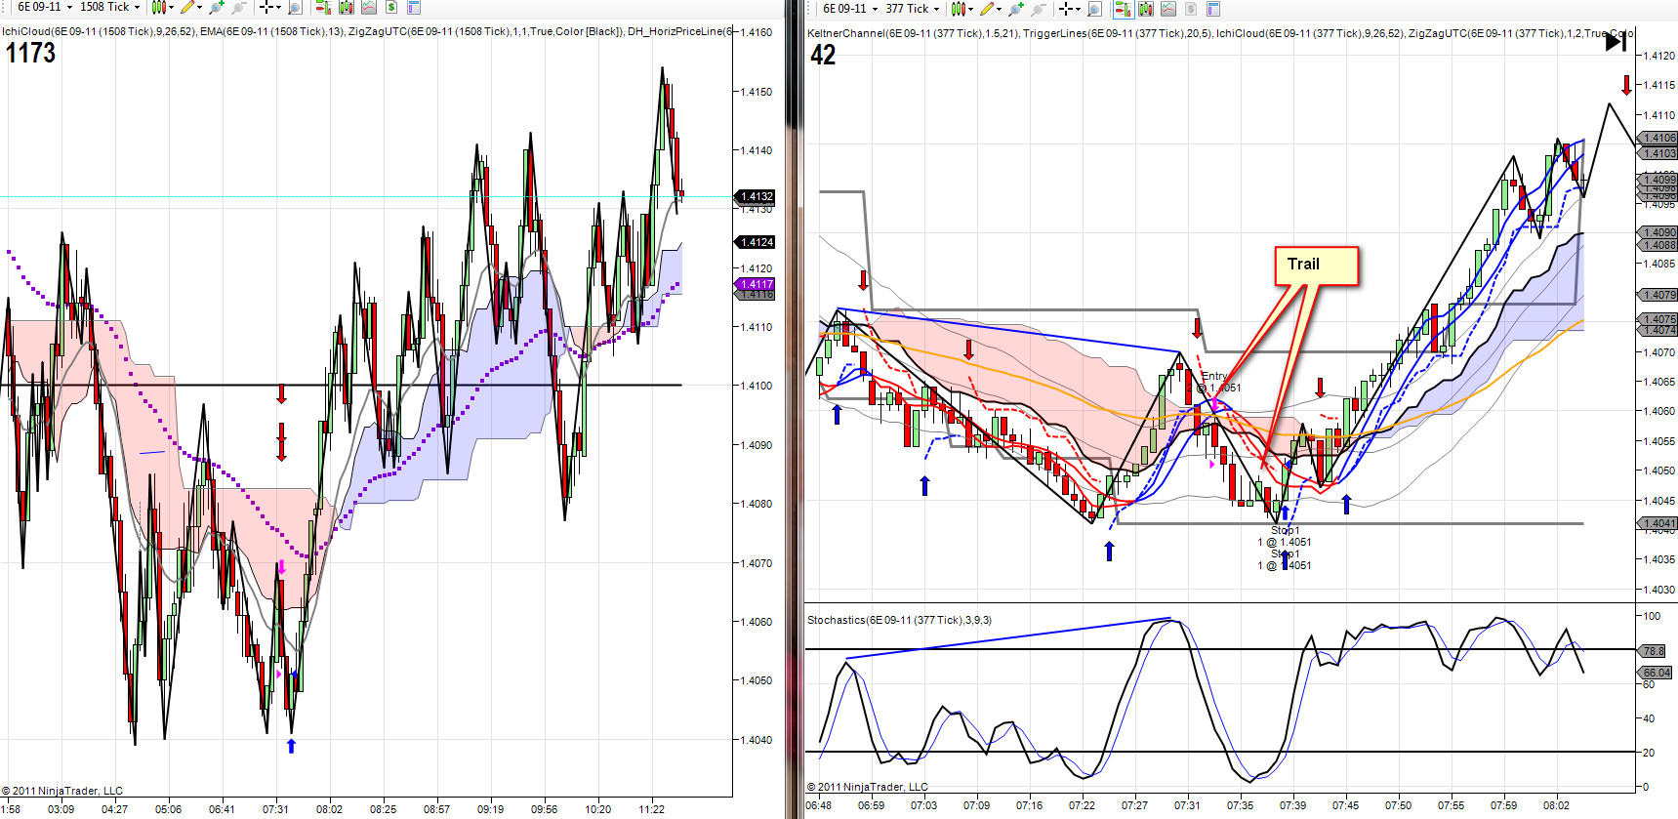Click the 07:31 time label on left chart
The height and width of the screenshot is (819, 1678).
pyautogui.click(x=275, y=809)
